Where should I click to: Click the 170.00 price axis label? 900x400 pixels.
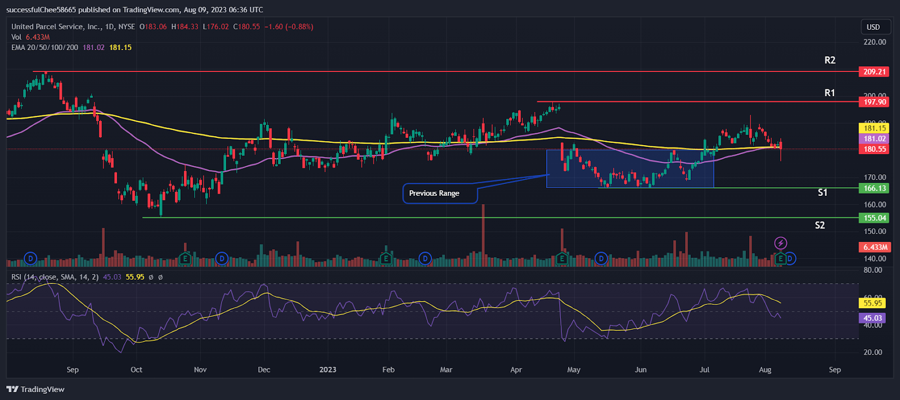pos(875,177)
